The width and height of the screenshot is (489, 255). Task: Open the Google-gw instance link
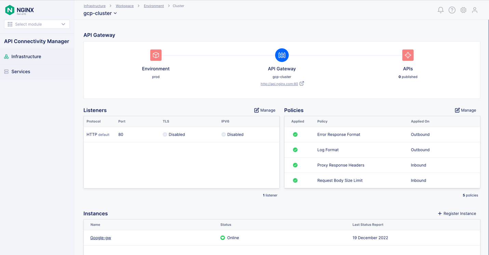click(100, 238)
